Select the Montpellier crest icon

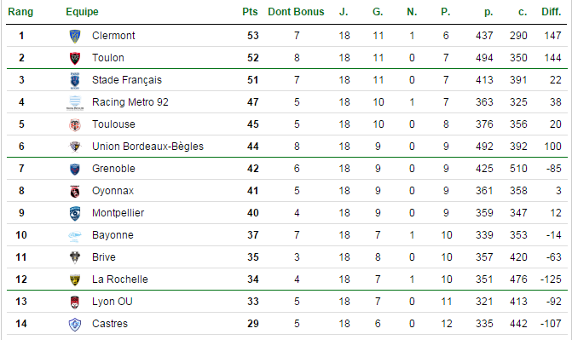click(x=75, y=213)
